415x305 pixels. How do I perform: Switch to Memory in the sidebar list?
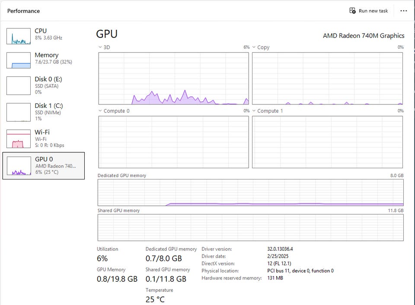click(x=46, y=55)
